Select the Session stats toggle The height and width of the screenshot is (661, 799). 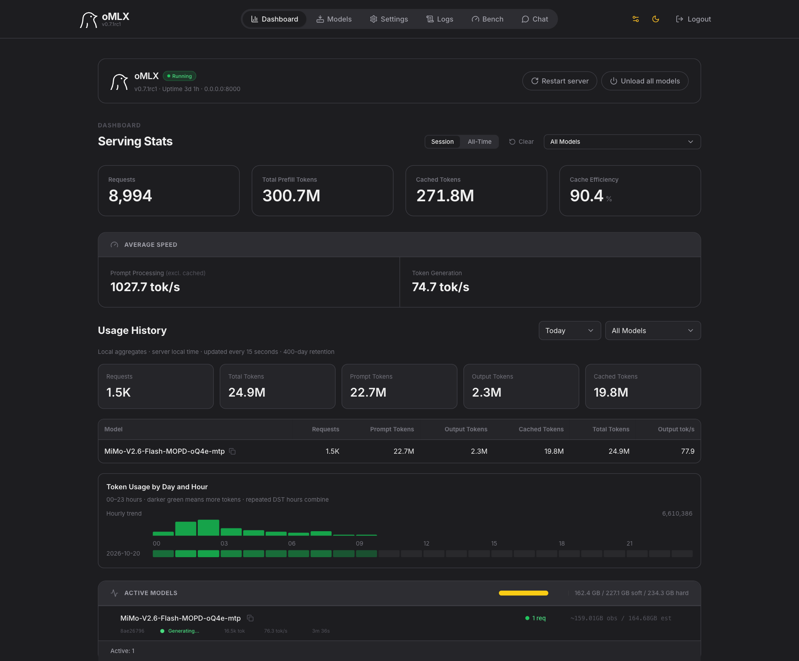point(442,142)
